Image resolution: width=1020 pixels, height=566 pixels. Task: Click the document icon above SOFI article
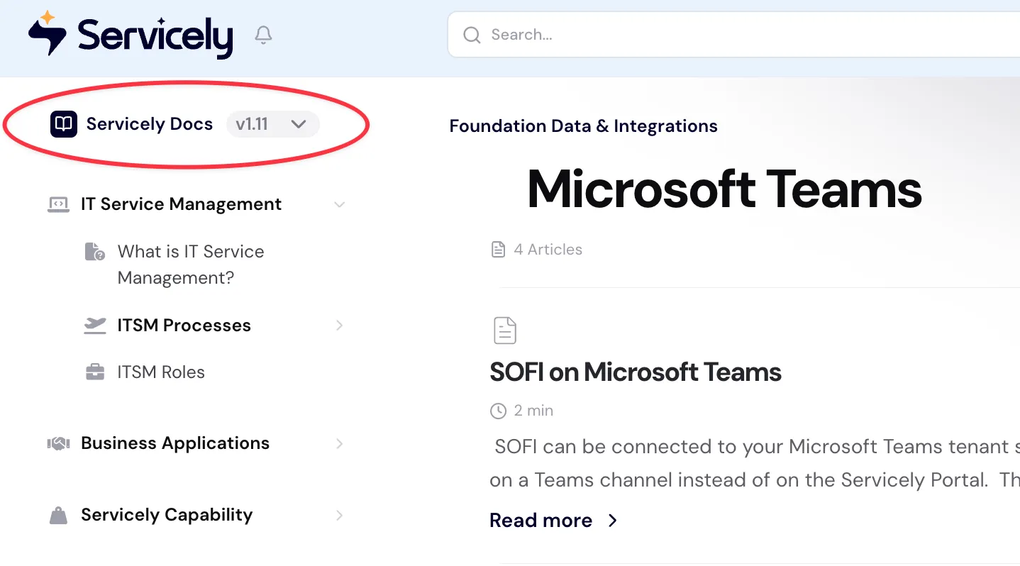pyautogui.click(x=505, y=331)
